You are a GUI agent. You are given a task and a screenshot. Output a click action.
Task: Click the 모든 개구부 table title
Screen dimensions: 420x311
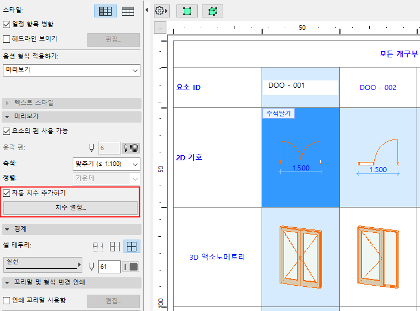tap(399, 54)
